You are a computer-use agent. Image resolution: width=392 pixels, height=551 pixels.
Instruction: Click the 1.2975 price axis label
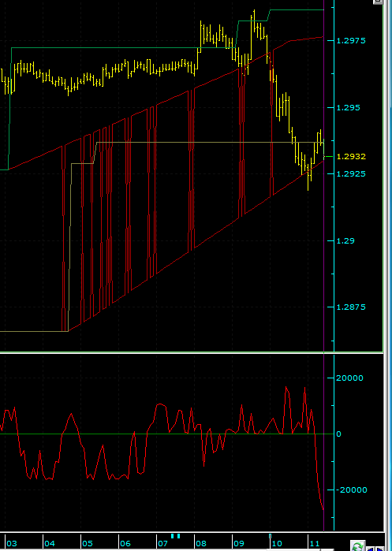click(x=351, y=41)
